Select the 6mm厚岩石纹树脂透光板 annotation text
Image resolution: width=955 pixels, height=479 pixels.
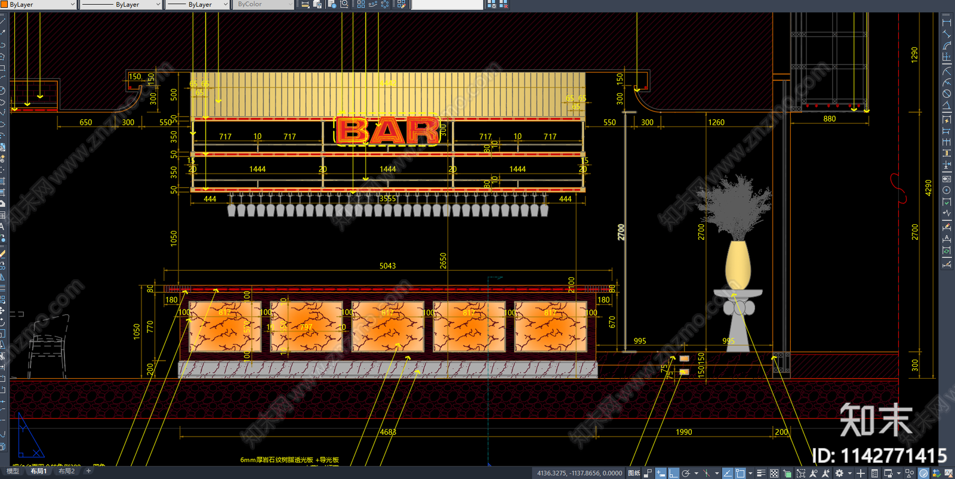[x=289, y=460]
